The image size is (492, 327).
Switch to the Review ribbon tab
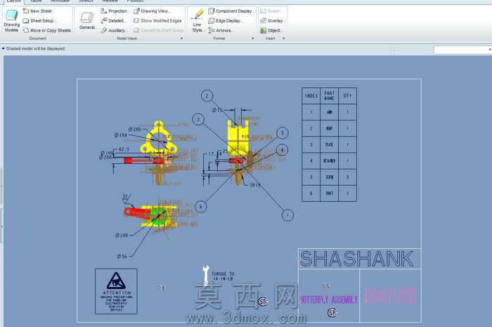coord(110,1)
